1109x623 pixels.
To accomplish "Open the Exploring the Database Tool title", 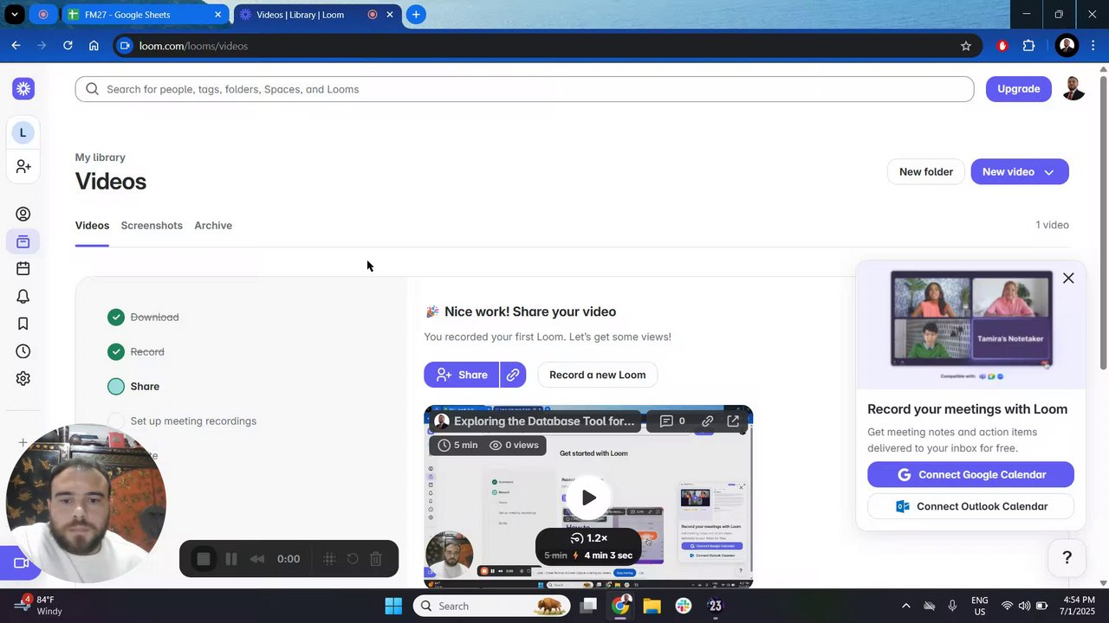I will [x=544, y=421].
